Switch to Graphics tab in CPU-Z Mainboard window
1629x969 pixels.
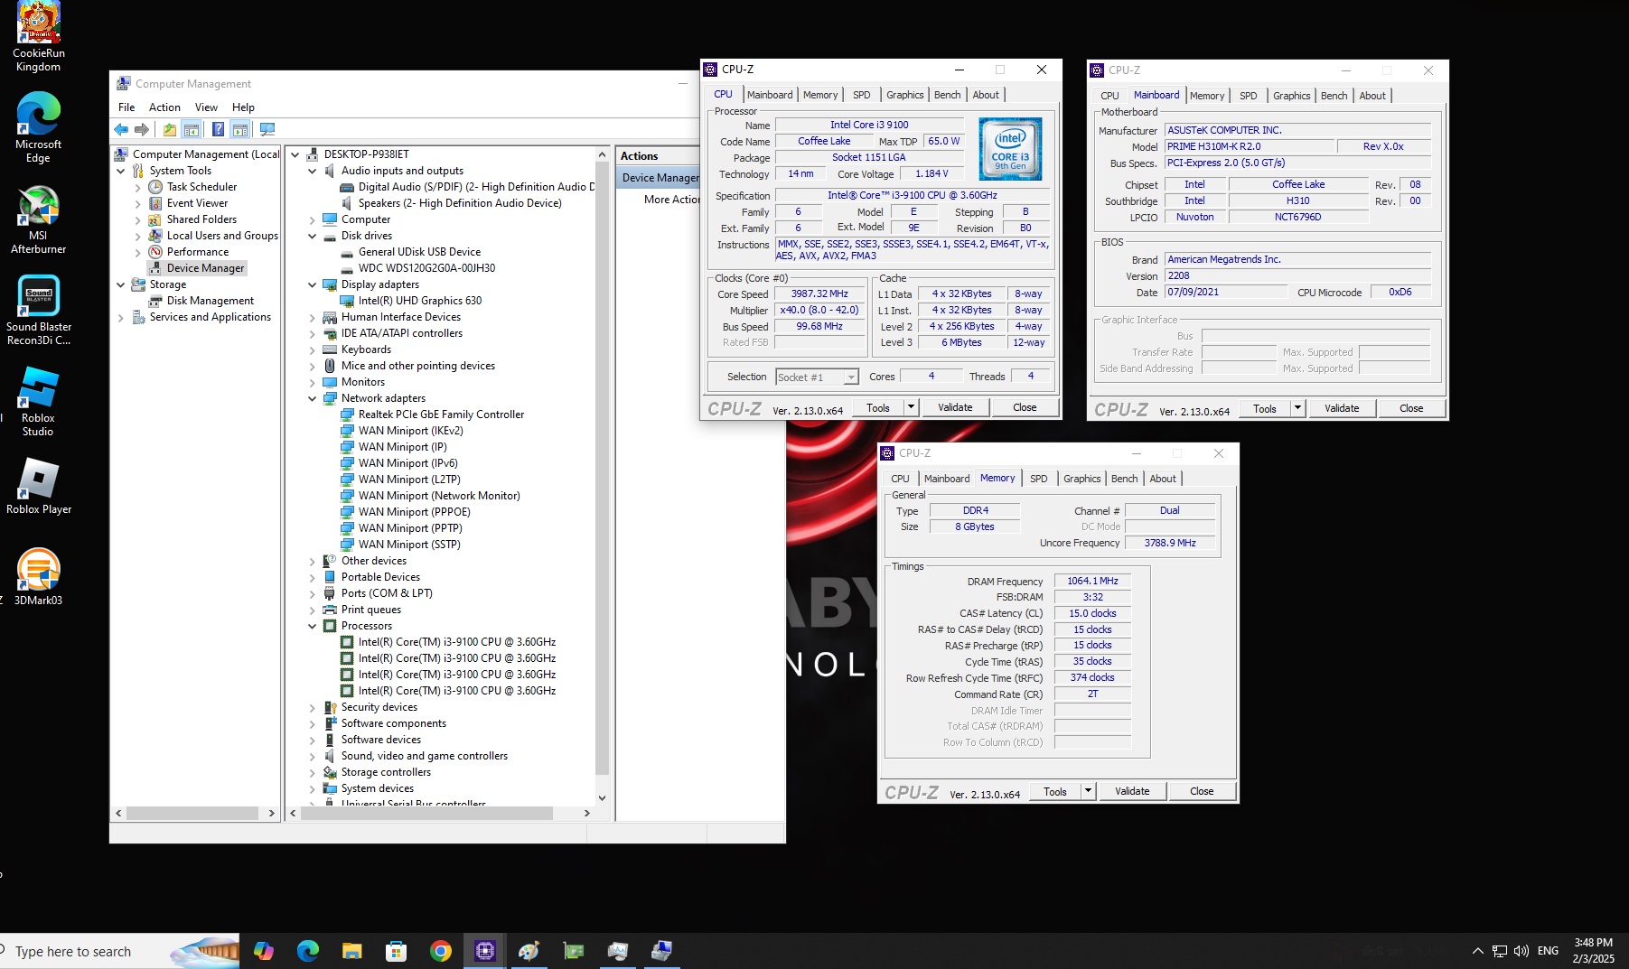1291,96
